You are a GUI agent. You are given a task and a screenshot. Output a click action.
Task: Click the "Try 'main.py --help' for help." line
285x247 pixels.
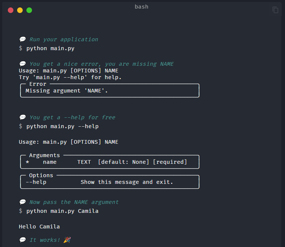pos(70,77)
